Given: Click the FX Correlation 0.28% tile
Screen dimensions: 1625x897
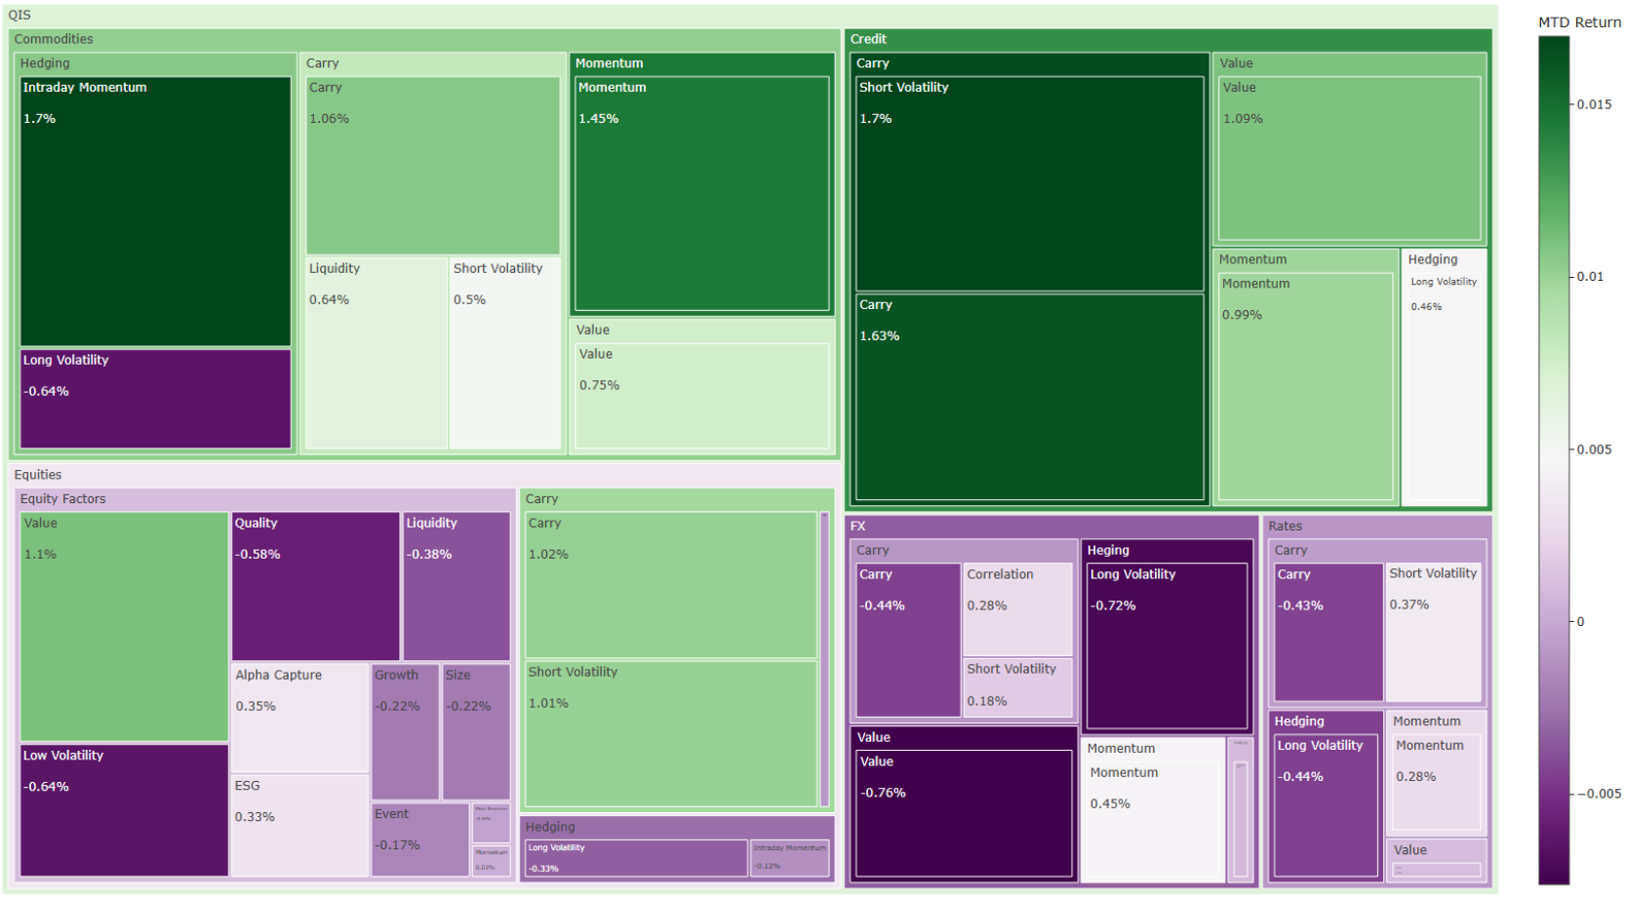Looking at the screenshot, I should (1016, 609).
